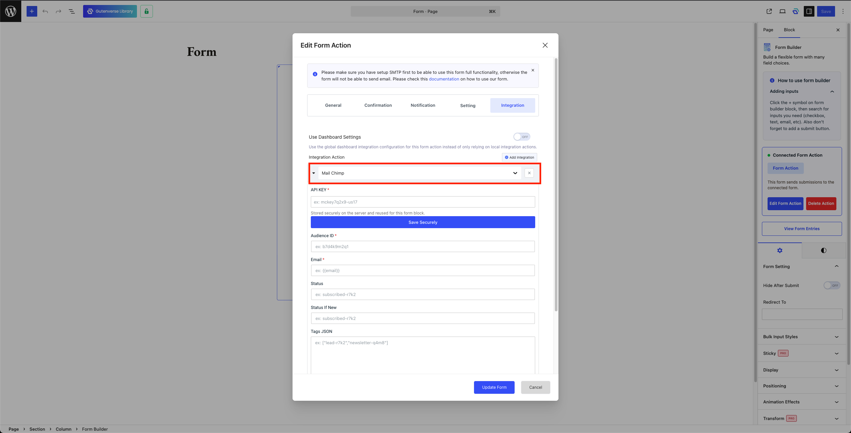Toggle Hide After Submit switch
The height and width of the screenshot is (433, 851).
[832, 285]
